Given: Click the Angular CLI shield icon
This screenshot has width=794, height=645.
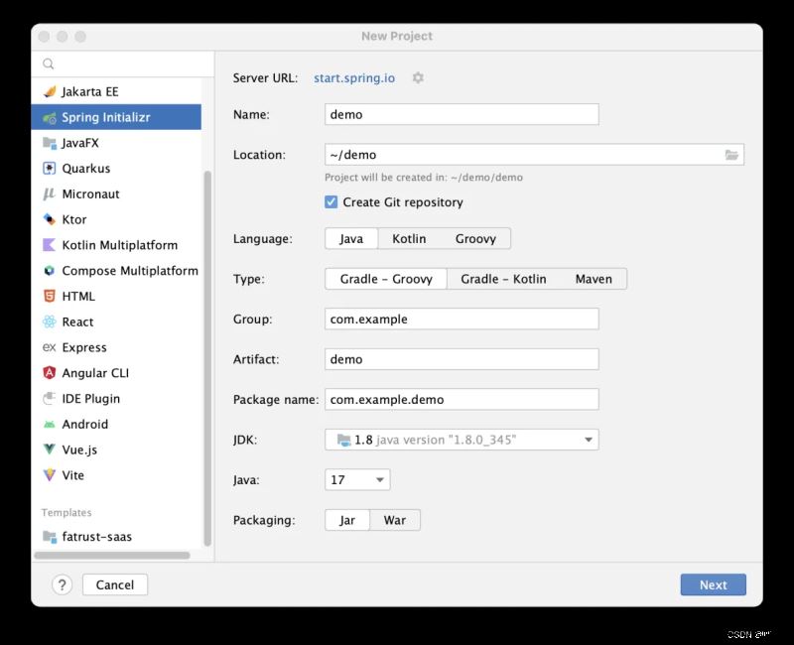Looking at the screenshot, I should [x=49, y=373].
